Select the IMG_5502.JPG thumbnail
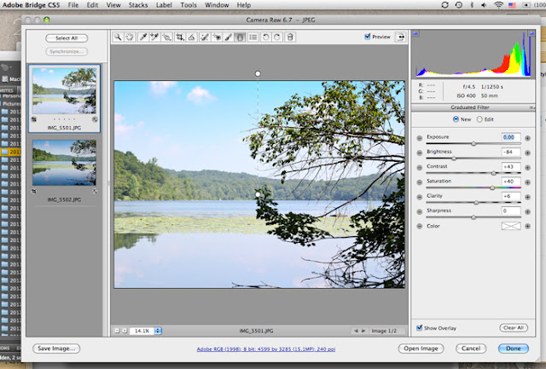 (65, 163)
